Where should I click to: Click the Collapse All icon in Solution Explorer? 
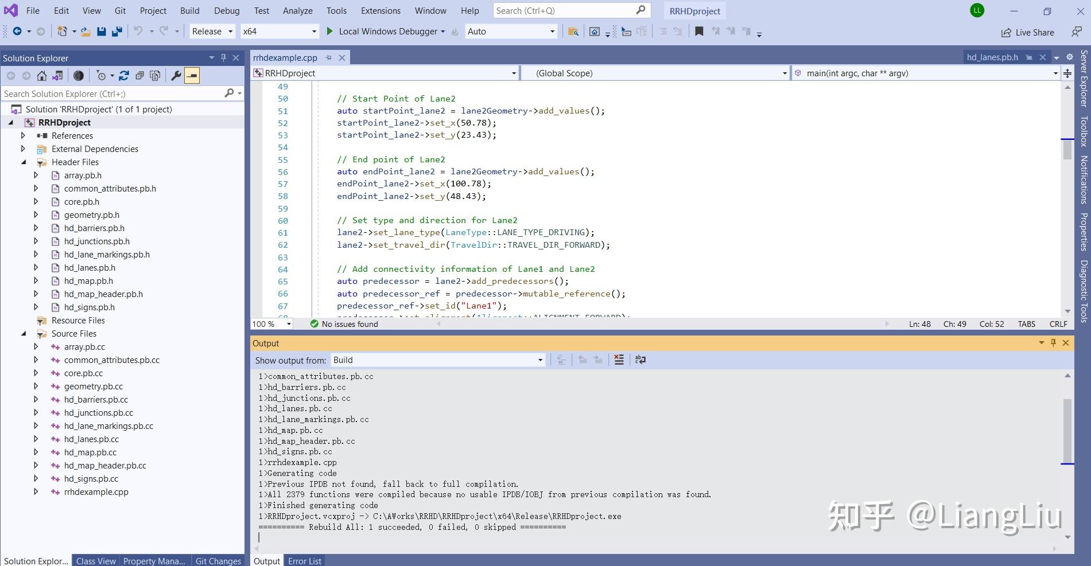139,76
